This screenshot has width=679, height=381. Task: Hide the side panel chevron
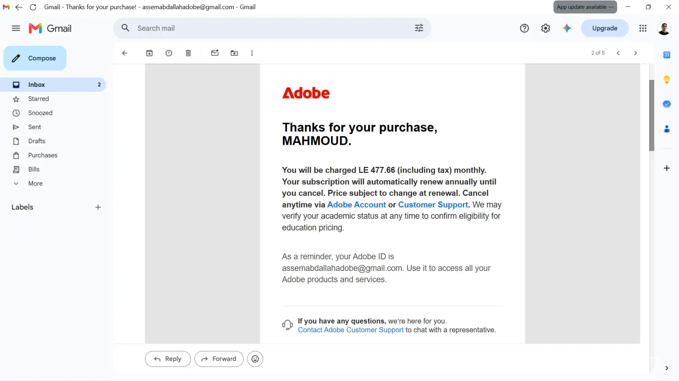coord(667,368)
